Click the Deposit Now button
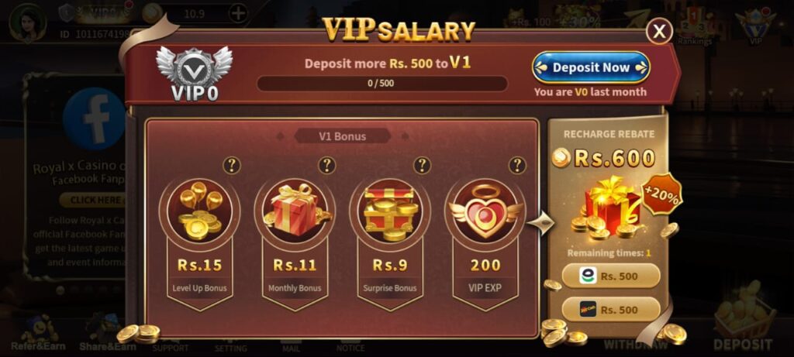794x357 pixels. (x=591, y=67)
